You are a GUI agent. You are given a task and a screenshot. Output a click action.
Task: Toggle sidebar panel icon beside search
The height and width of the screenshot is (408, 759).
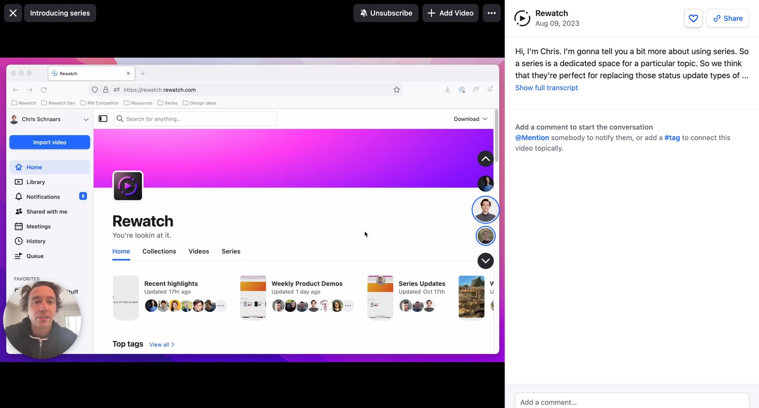pyautogui.click(x=103, y=119)
